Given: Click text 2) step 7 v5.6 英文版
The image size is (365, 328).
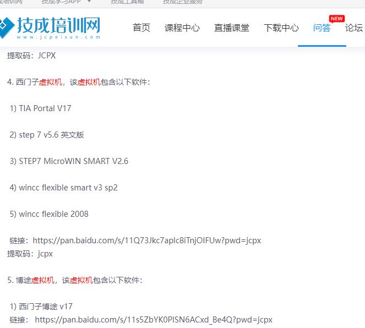Looking at the screenshot, I should [47, 135].
